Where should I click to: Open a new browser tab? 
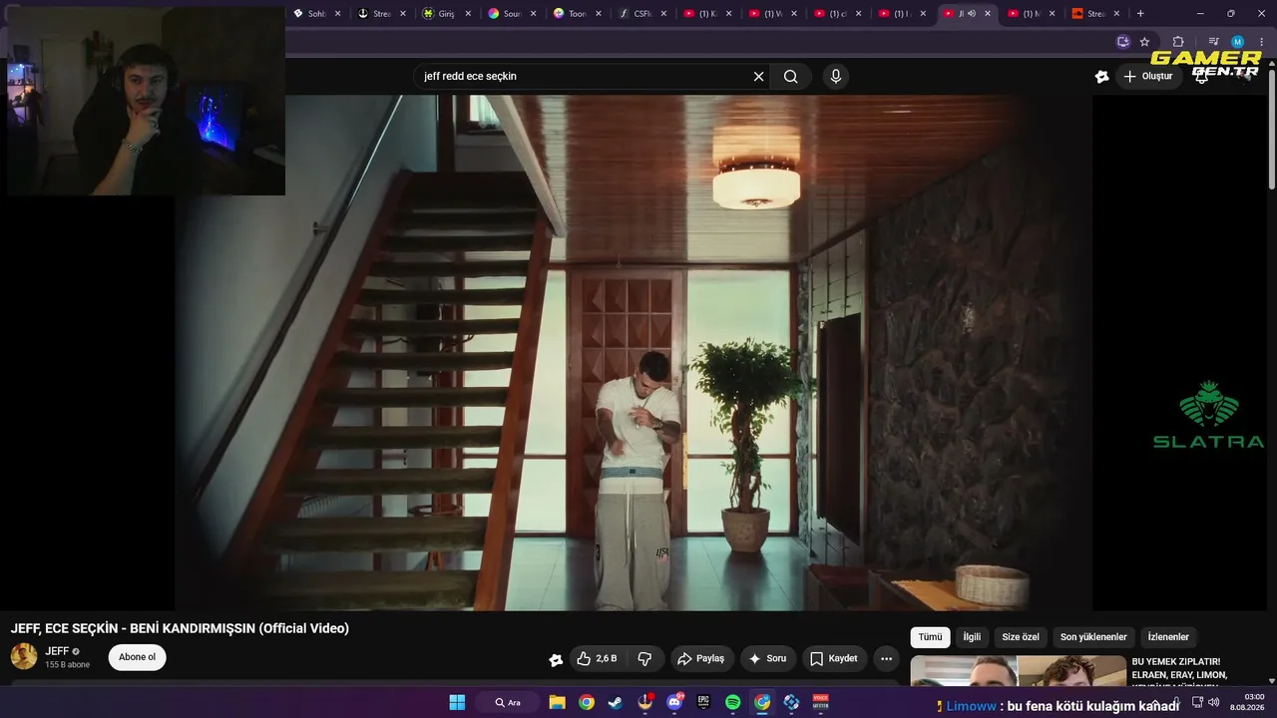[1140, 14]
